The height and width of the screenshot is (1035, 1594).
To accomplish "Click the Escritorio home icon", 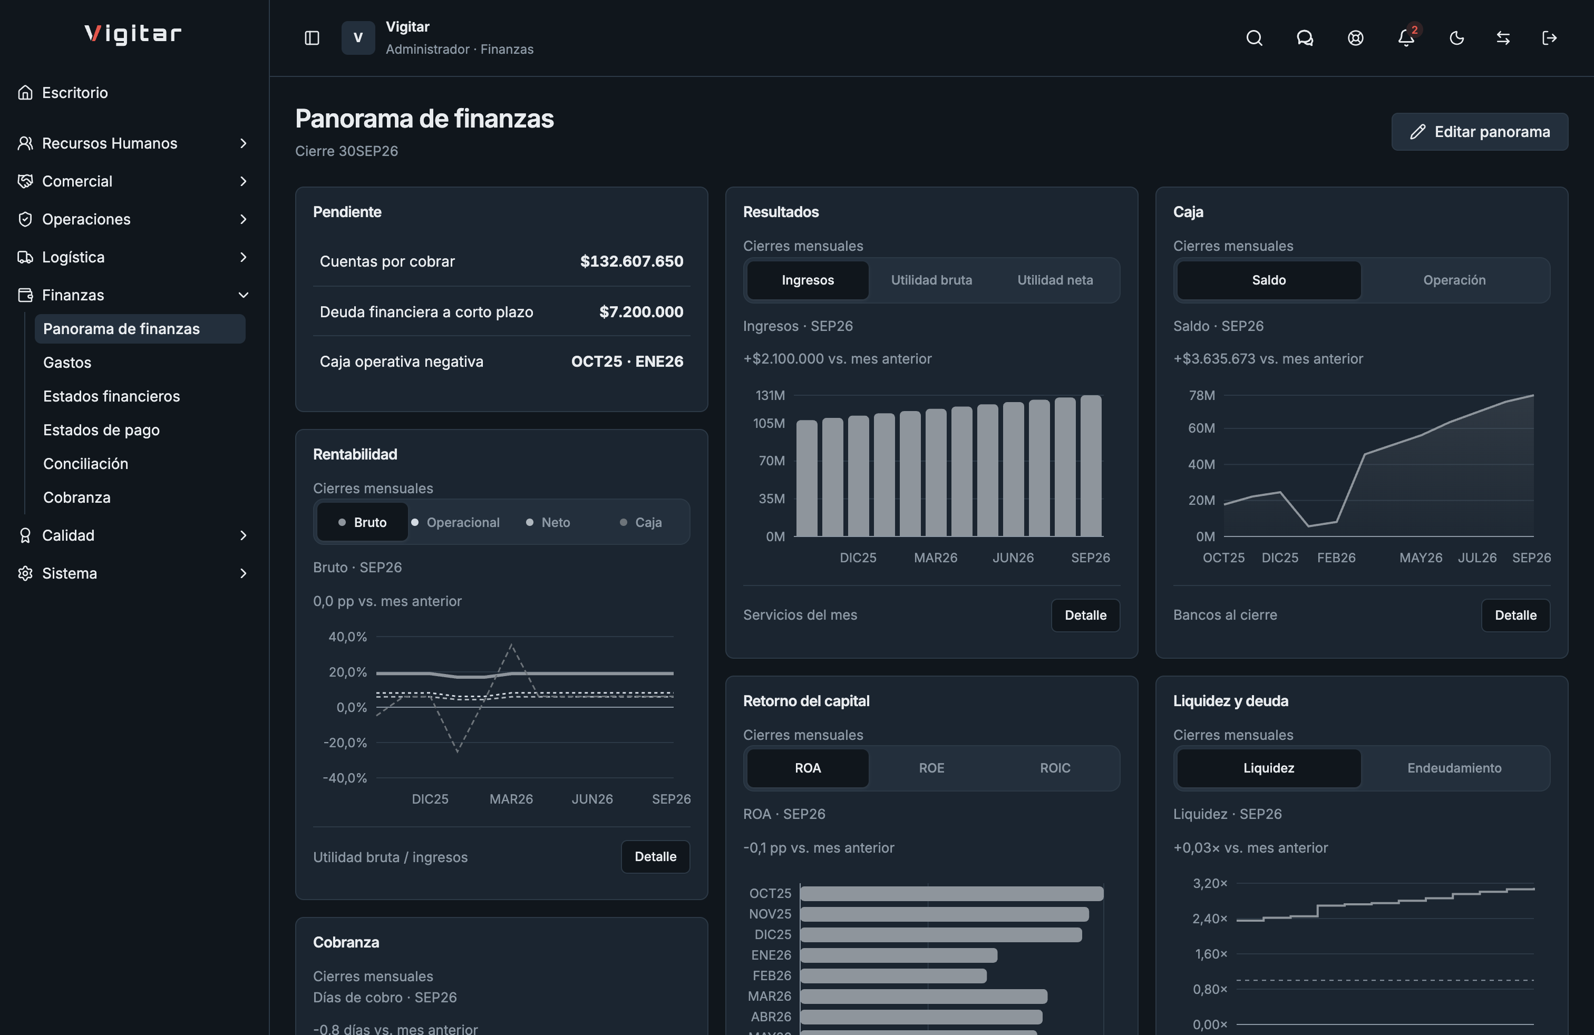I will click(x=25, y=92).
